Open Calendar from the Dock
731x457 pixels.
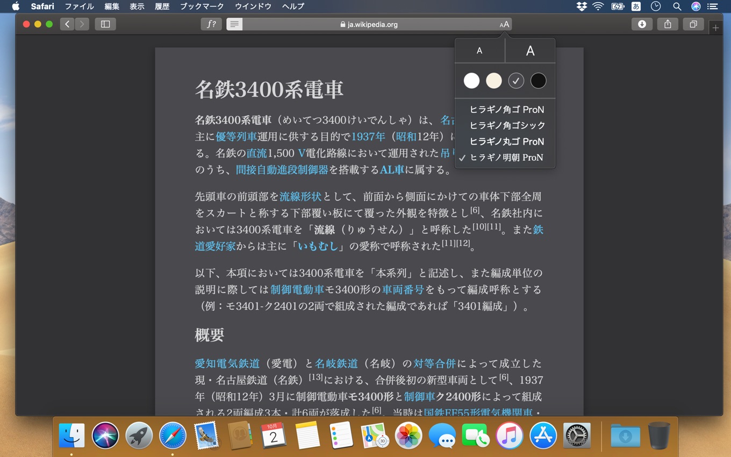tap(274, 435)
